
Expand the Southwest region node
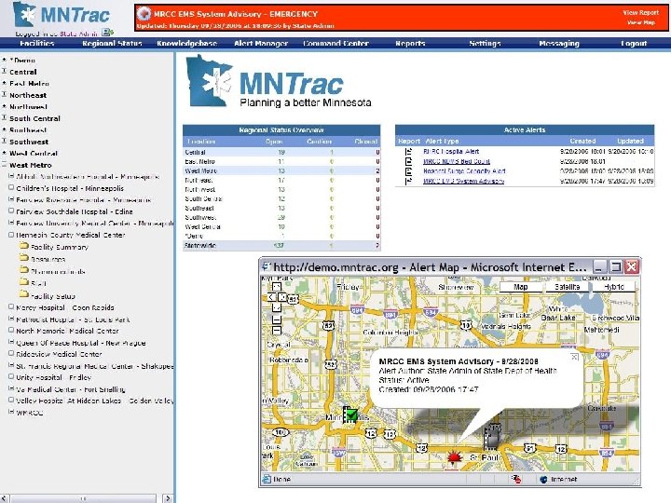[x=5, y=142]
